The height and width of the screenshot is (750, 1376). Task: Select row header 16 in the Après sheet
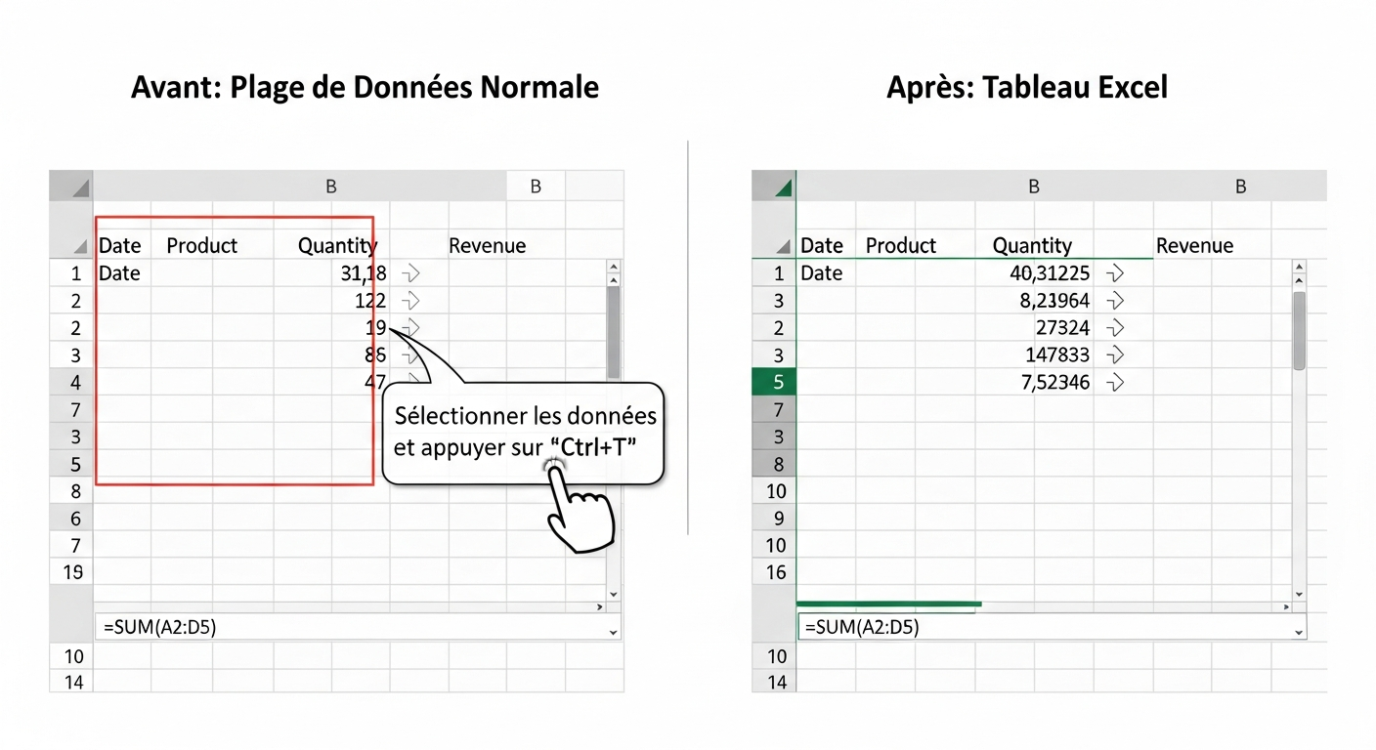pos(774,573)
